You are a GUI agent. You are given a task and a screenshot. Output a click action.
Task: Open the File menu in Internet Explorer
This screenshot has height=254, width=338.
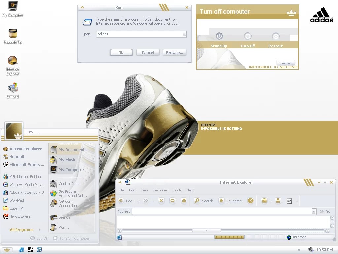click(121, 190)
